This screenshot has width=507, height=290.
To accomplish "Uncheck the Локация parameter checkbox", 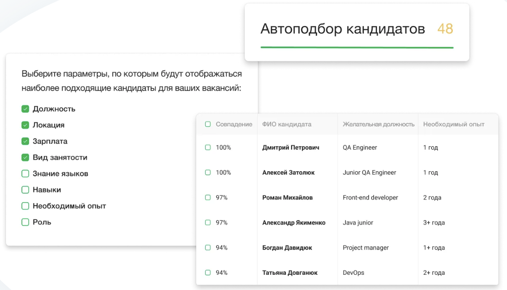I will click(x=25, y=125).
